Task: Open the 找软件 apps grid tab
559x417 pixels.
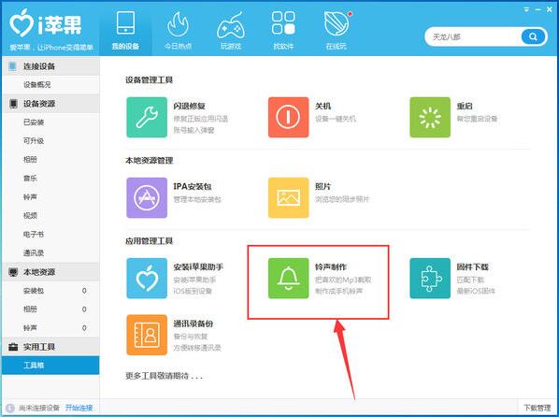Action: coord(283,30)
